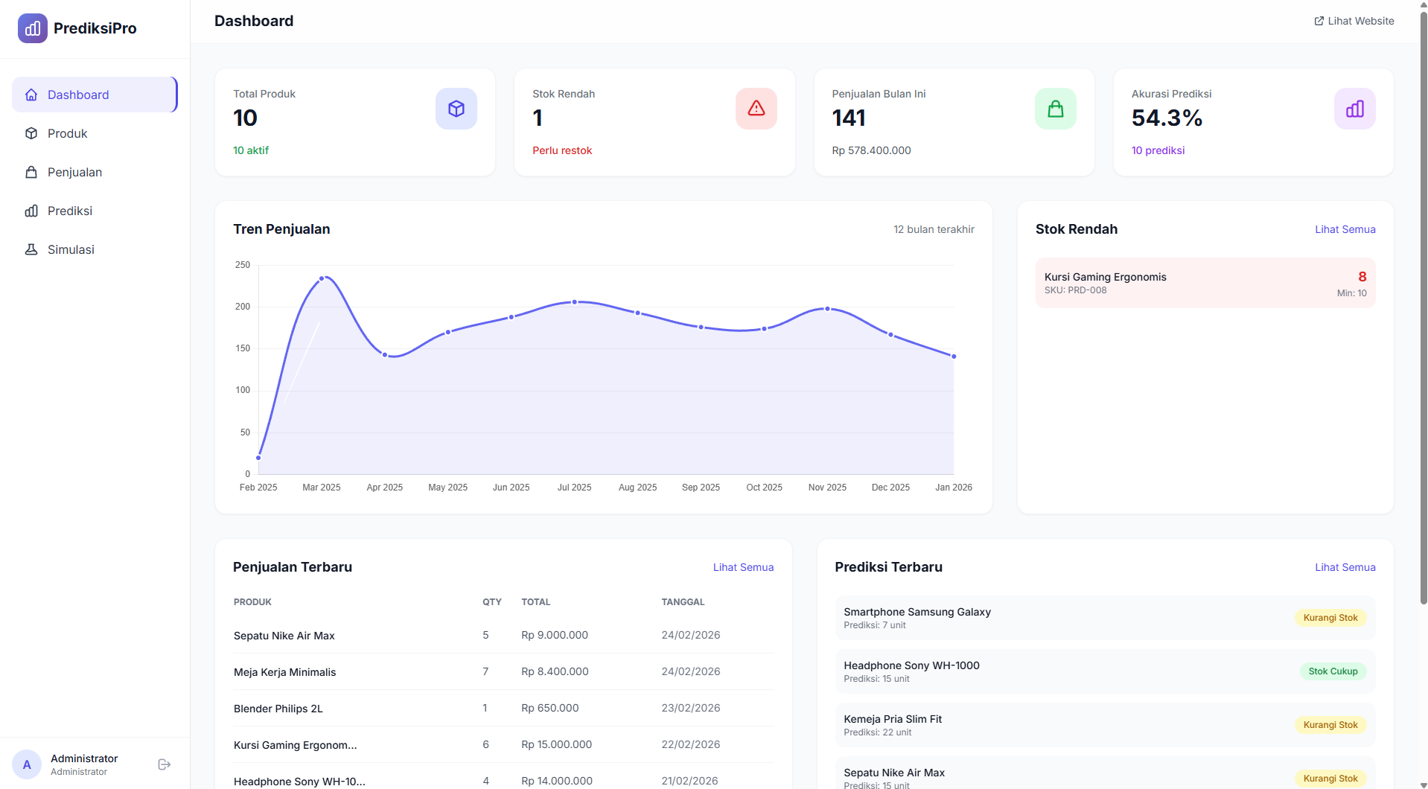The image size is (1428, 789).
Task: Click Lihat Semua in Penjualan Terbaru
Action: point(743,567)
